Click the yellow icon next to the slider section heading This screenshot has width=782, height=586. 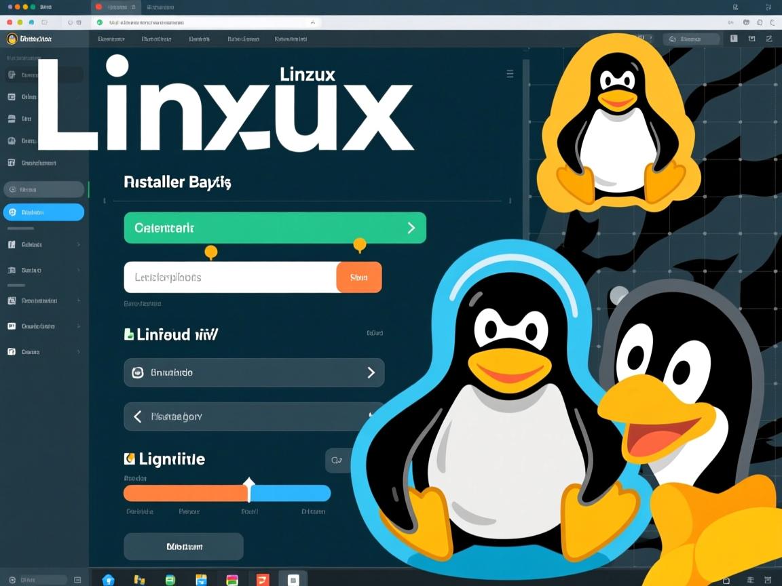tap(129, 458)
